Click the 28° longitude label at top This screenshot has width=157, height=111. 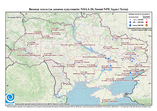(55, 14)
